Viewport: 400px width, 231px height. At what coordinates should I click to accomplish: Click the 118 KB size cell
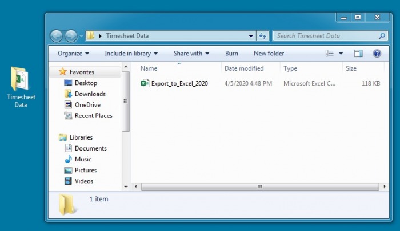pos(371,83)
